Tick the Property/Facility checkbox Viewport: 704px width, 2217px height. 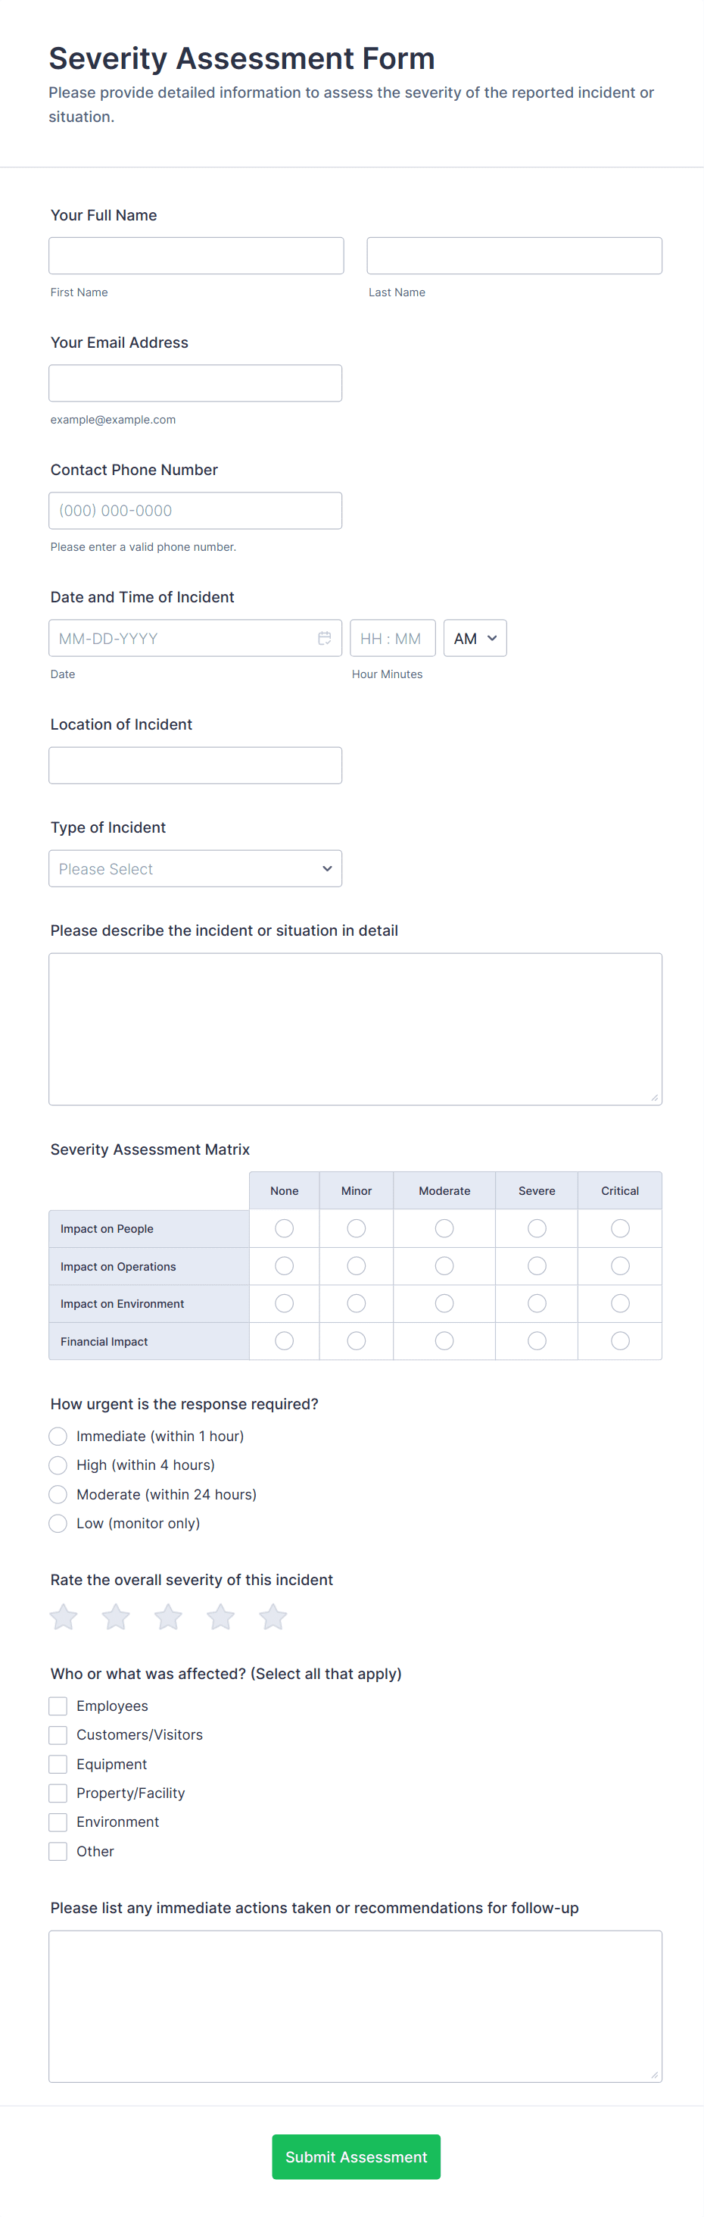[58, 1793]
